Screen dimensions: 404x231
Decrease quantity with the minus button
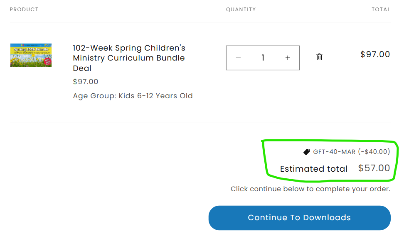[x=238, y=58]
